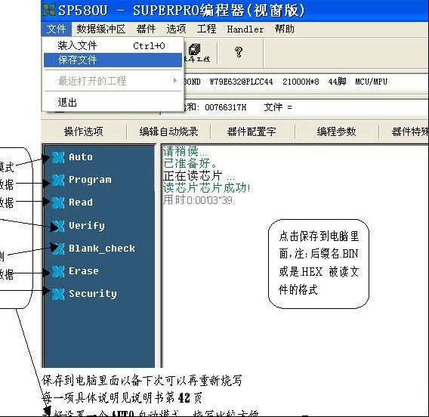The width and height of the screenshot is (429, 417).
Task: Open the Handler menu
Action: tap(245, 29)
